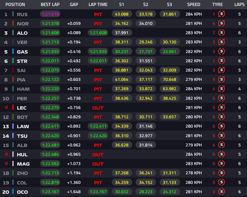Click the red triangle beside LEC
The height and width of the screenshot is (197, 247).
click(6, 108)
